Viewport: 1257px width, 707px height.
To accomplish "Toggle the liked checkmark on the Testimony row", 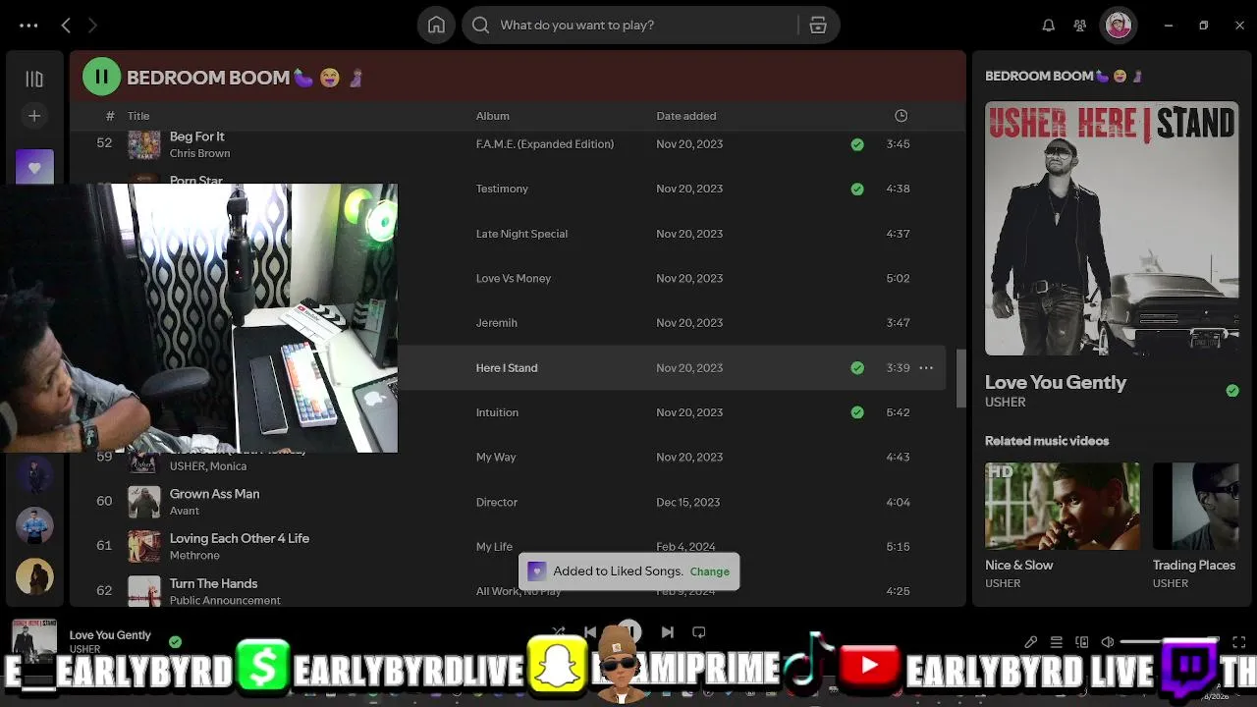I will (x=857, y=189).
